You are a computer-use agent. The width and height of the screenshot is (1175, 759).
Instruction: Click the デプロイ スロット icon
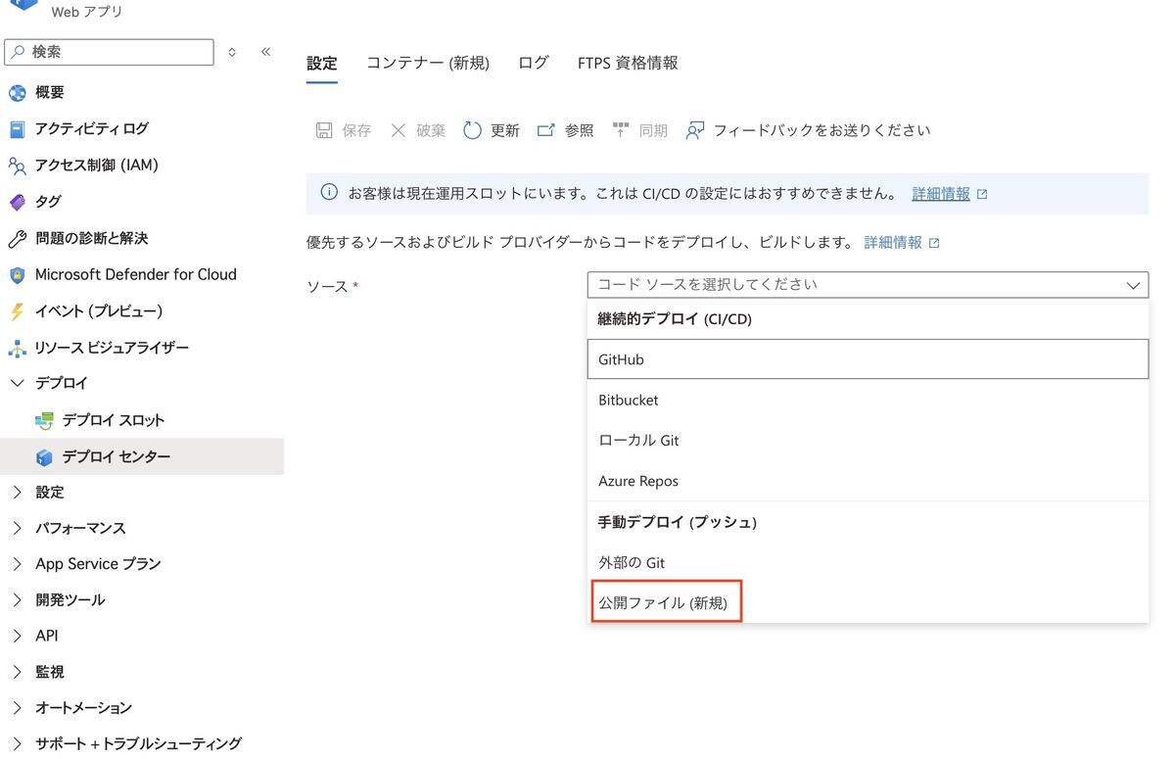pos(44,421)
